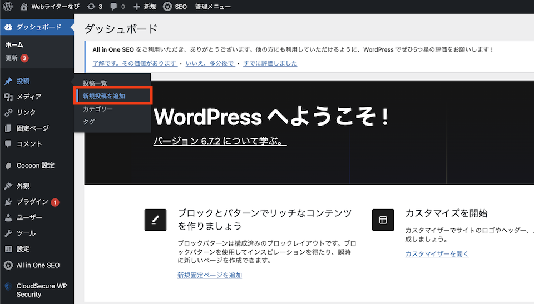
Task: Click the CloudSecure WP Security shield icon
Action: tap(8, 286)
